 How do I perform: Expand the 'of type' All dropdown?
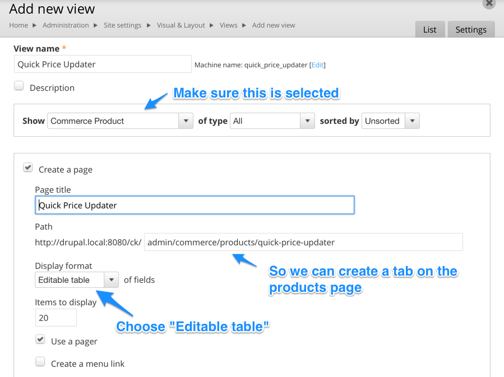[272, 121]
